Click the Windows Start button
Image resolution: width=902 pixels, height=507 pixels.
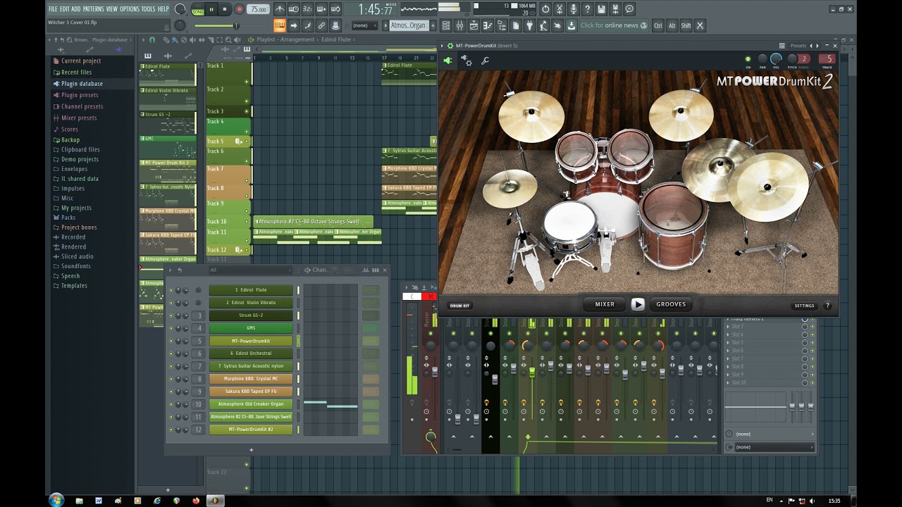click(x=56, y=500)
